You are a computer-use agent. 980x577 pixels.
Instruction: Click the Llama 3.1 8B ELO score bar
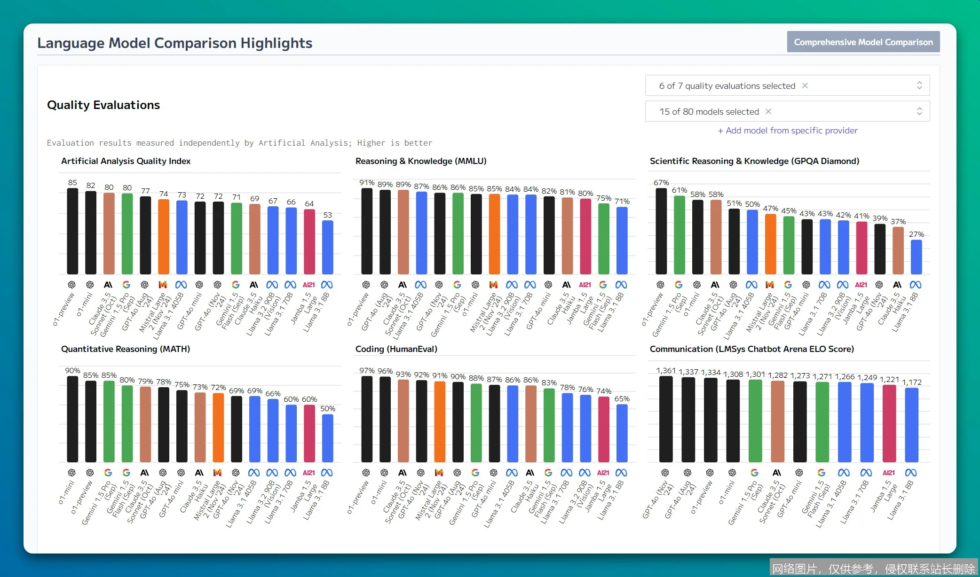(x=910, y=423)
